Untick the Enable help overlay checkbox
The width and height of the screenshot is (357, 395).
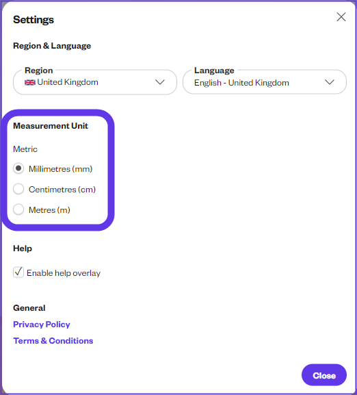18,272
